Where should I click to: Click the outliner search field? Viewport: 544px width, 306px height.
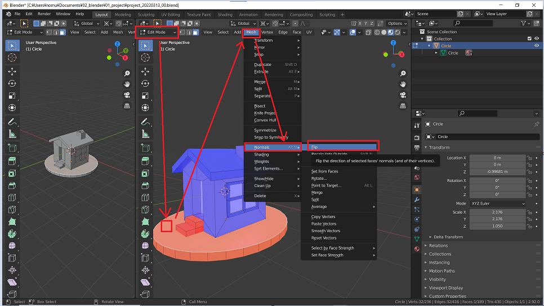[473, 23]
